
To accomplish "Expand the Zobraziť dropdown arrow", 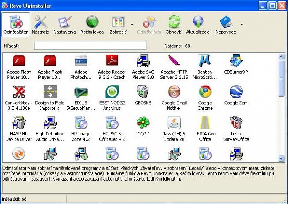I will (132, 24).
